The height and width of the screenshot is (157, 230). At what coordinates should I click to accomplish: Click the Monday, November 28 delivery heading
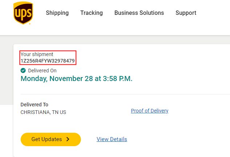pyautogui.click(x=76, y=78)
